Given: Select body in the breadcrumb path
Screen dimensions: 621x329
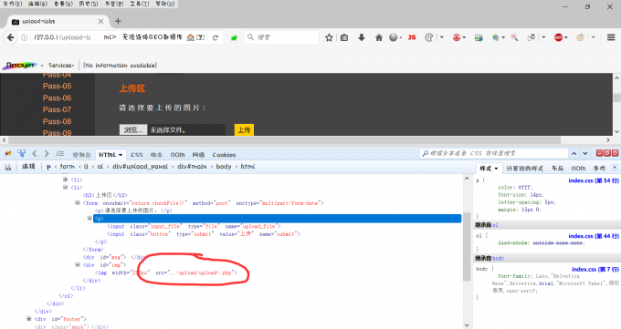Looking at the screenshot, I should pyautogui.click(x=224, y=167).
